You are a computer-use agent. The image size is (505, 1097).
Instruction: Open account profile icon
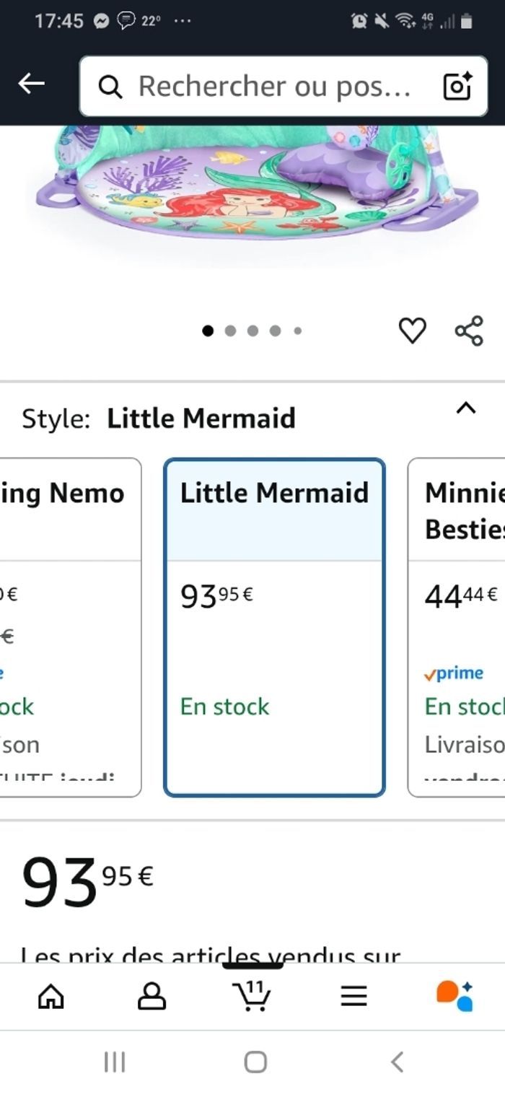151,997
